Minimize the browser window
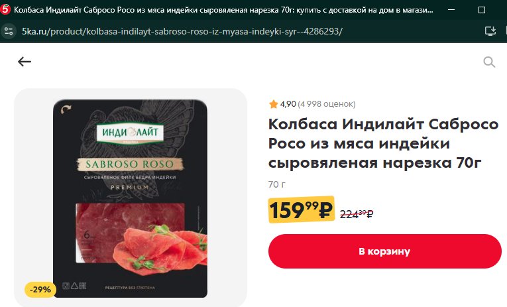The height and width of the screenshot is (307, 507). [451, 10]
